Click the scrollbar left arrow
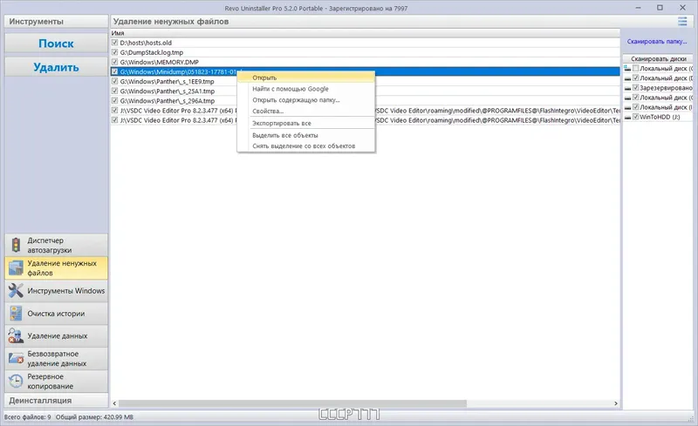698x426 pixels. pos(114,403)
